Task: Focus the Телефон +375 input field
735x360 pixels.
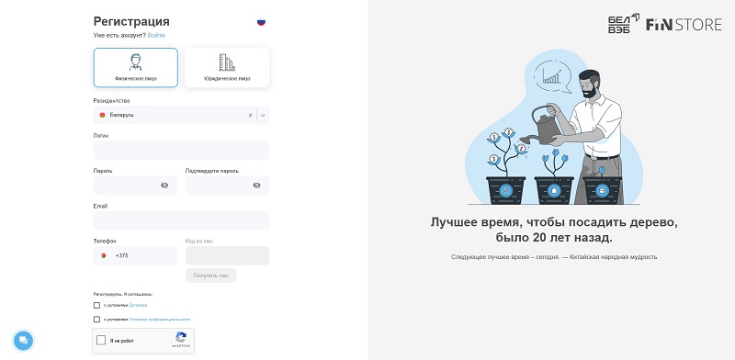Action: pyautogui.click(x=135, y=255)
